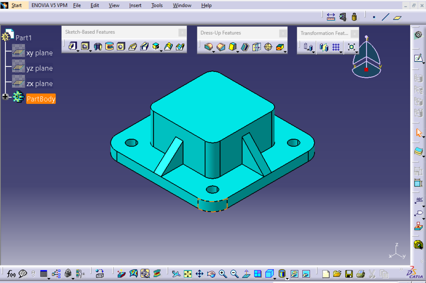This screenshot has width=426, height=283.
Task: Click the red center dot of the 3D compass
Action: [x=365, y=69]
